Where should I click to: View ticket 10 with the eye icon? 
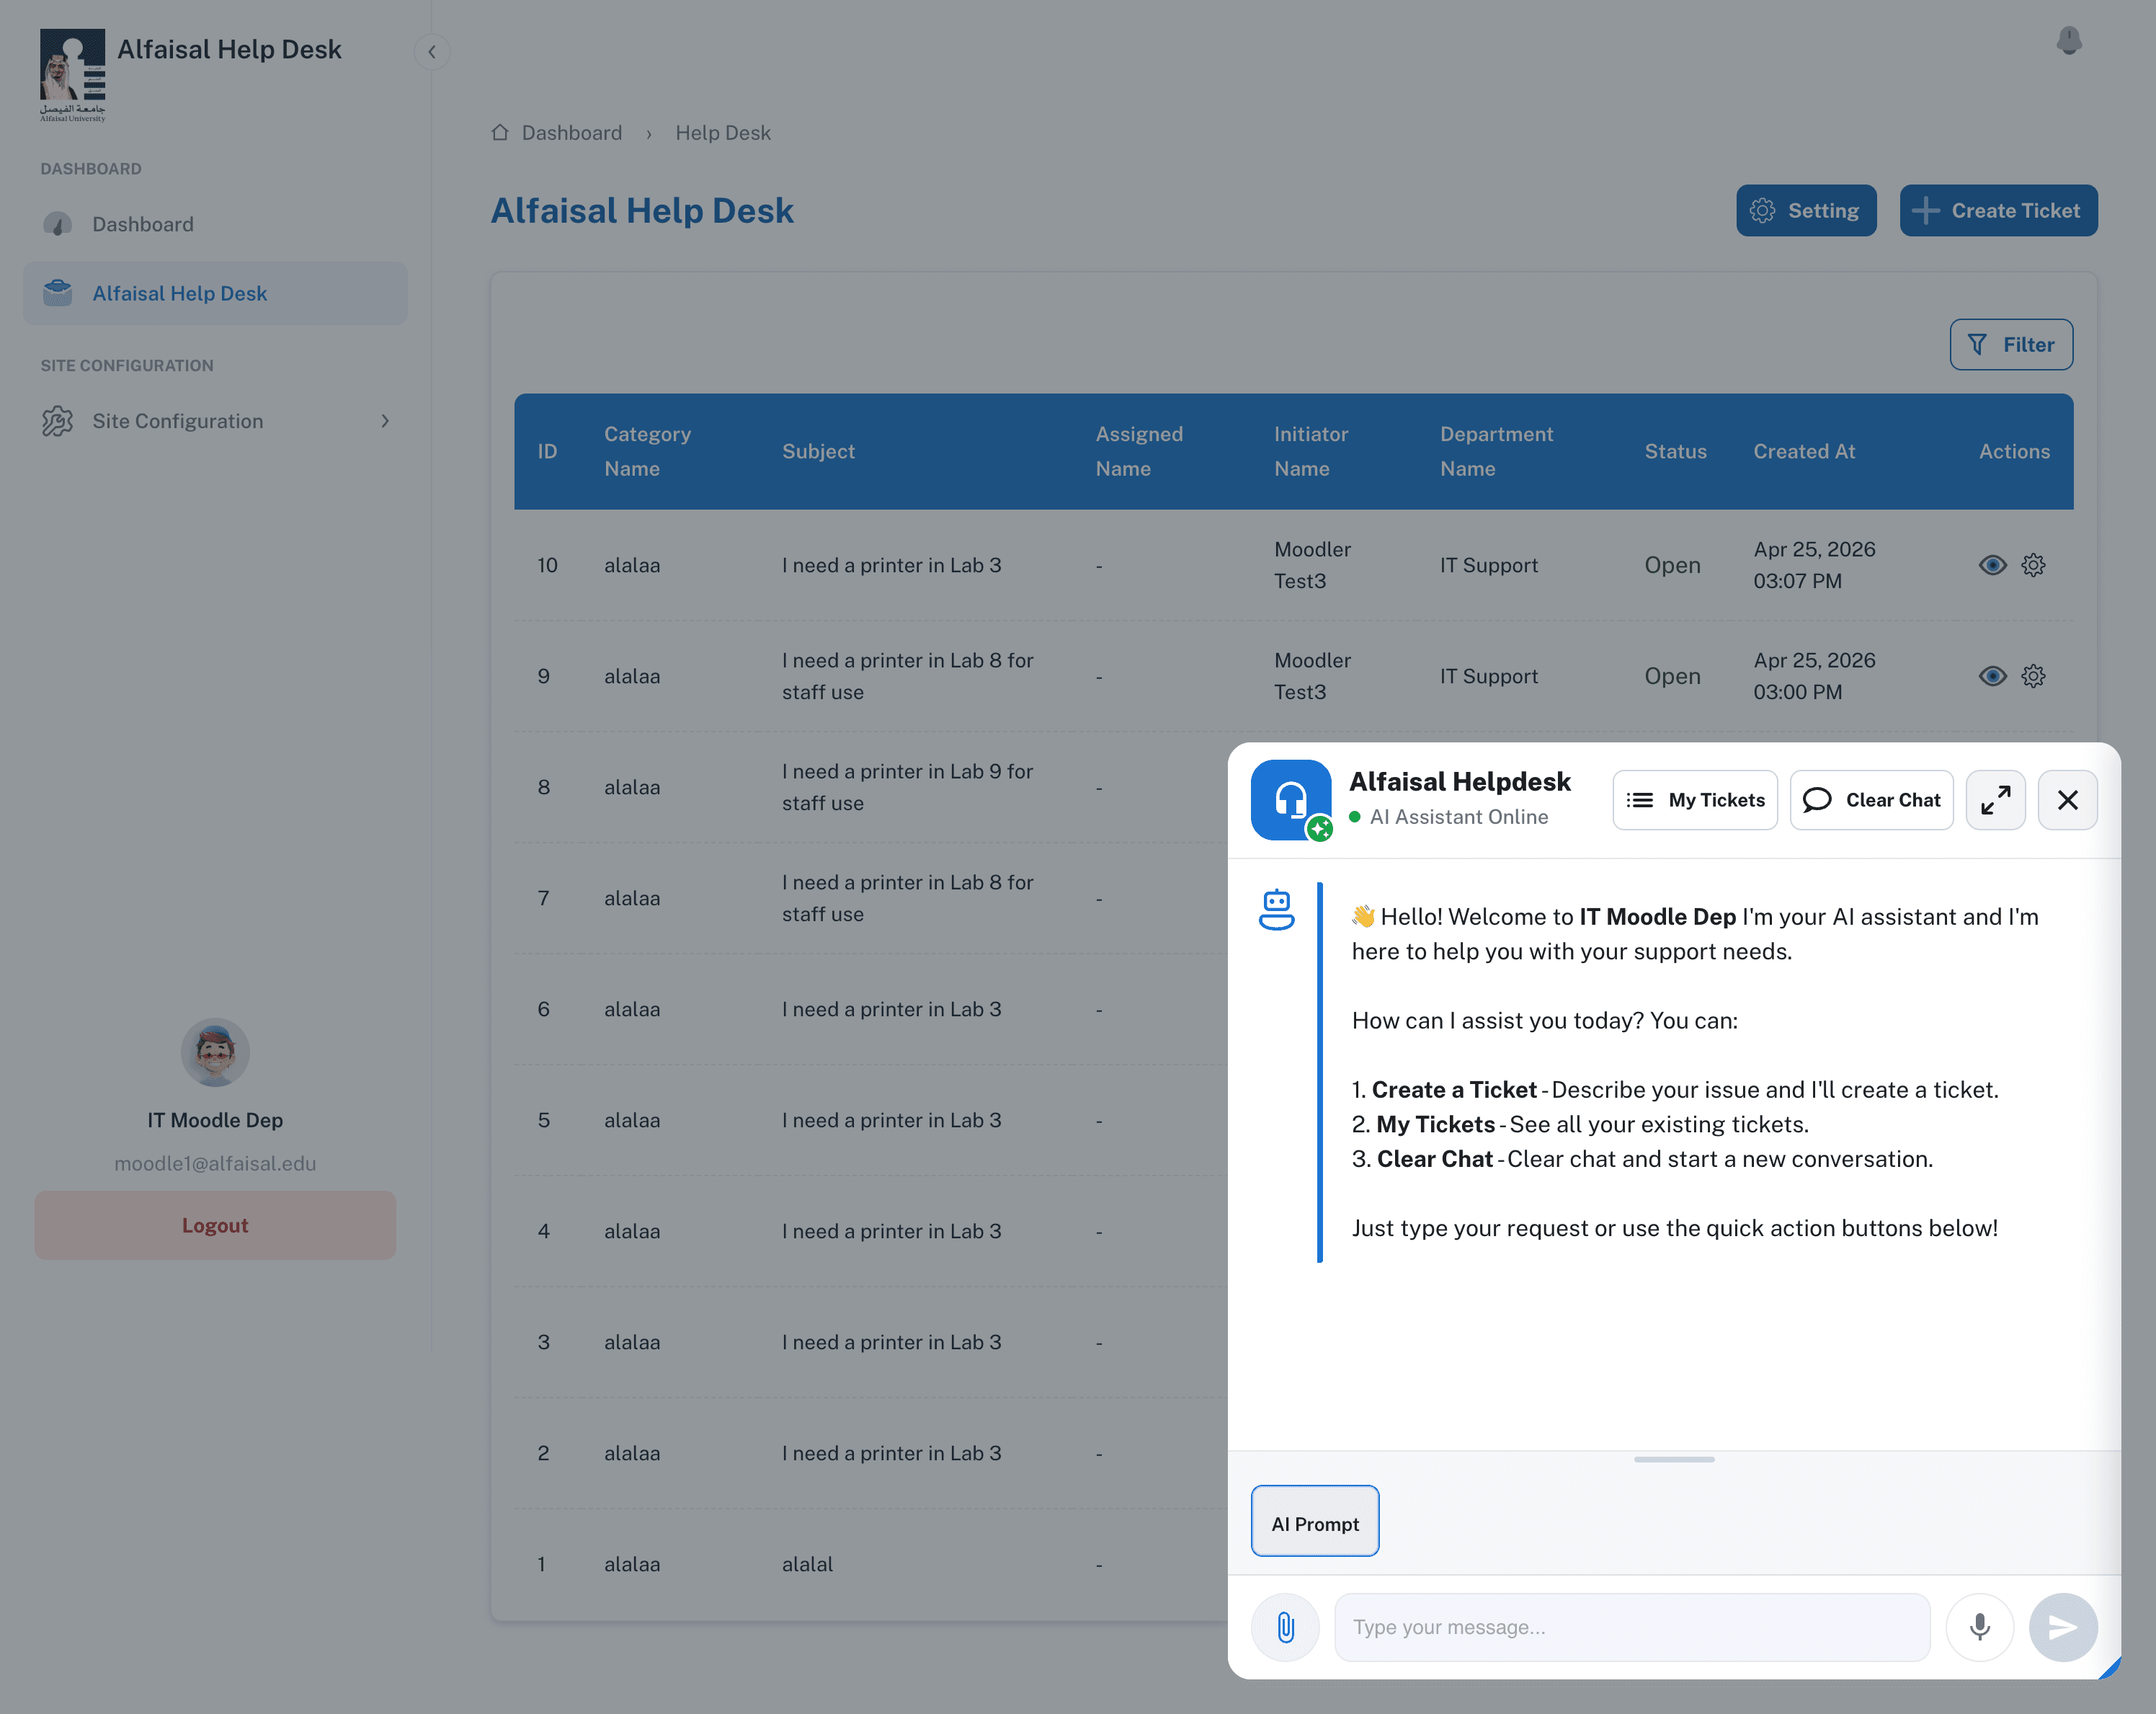[1992, 565]
